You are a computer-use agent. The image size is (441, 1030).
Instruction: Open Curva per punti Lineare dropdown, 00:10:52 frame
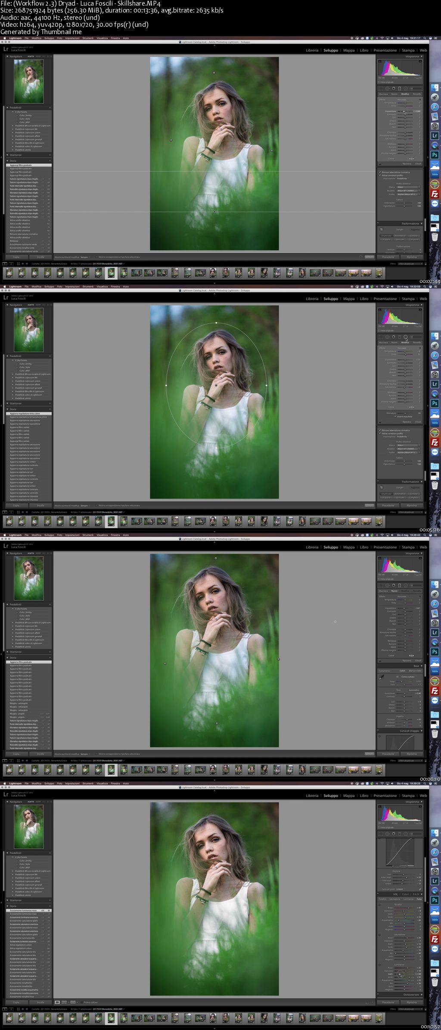click(x=400, y=889)
